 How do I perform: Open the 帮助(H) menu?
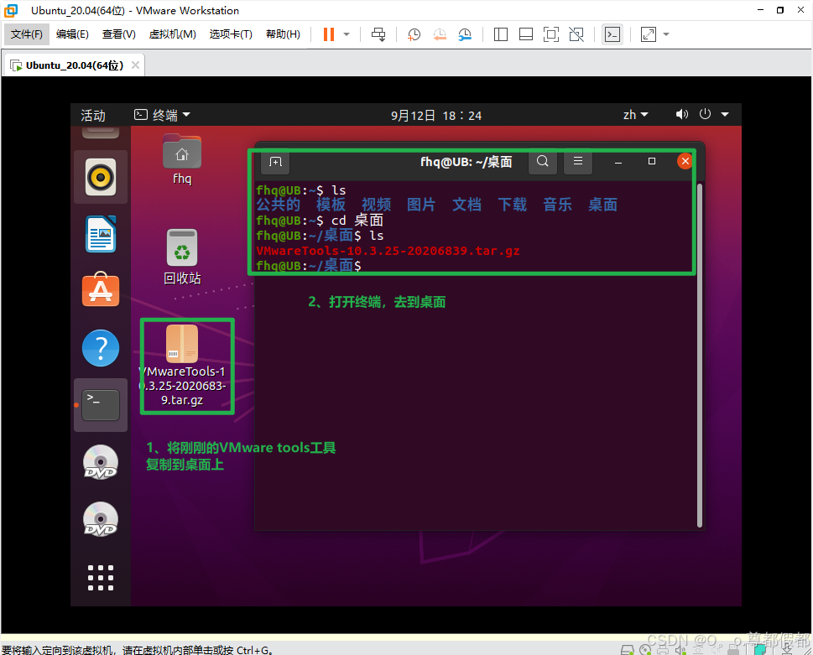[x=283, y=34]
